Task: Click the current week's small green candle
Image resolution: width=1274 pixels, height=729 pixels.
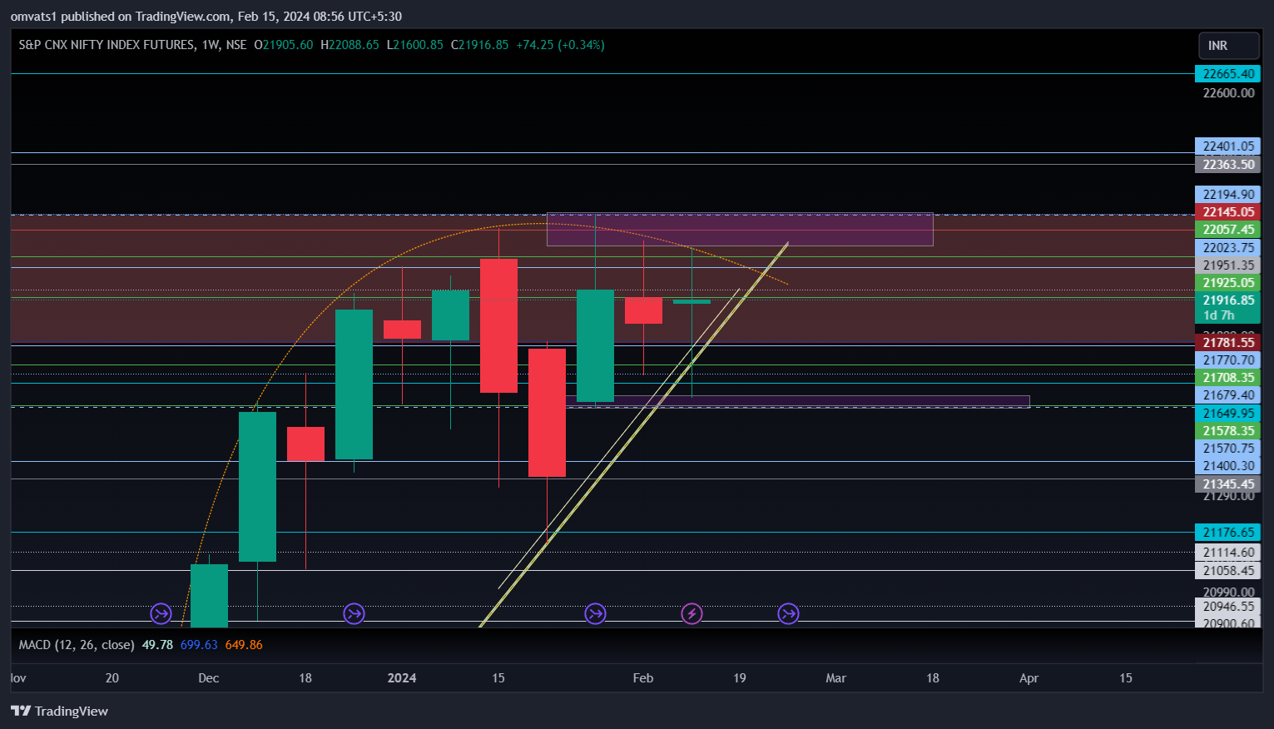Action: 692,301
